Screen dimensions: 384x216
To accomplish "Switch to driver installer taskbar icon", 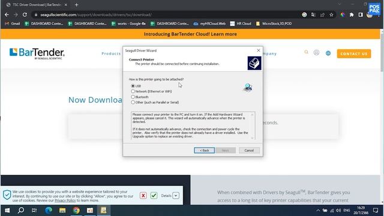I will (x=104, y=211).
